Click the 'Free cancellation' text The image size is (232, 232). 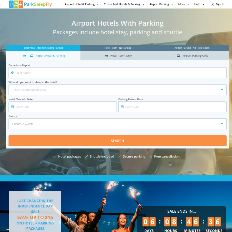click(167, 156)
